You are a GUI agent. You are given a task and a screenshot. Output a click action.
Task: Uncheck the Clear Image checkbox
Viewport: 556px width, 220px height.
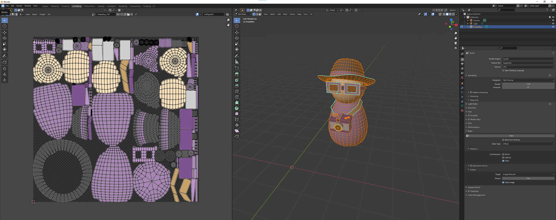[503, 182]
